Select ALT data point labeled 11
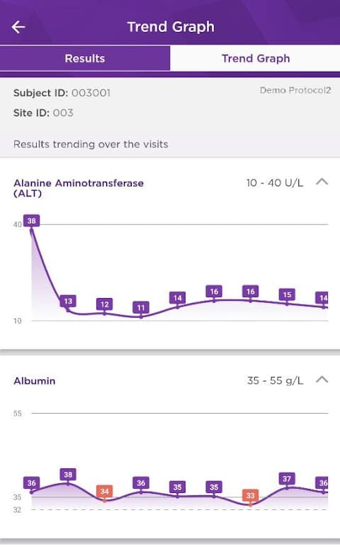The image size is (340, 547). [141, 307]
